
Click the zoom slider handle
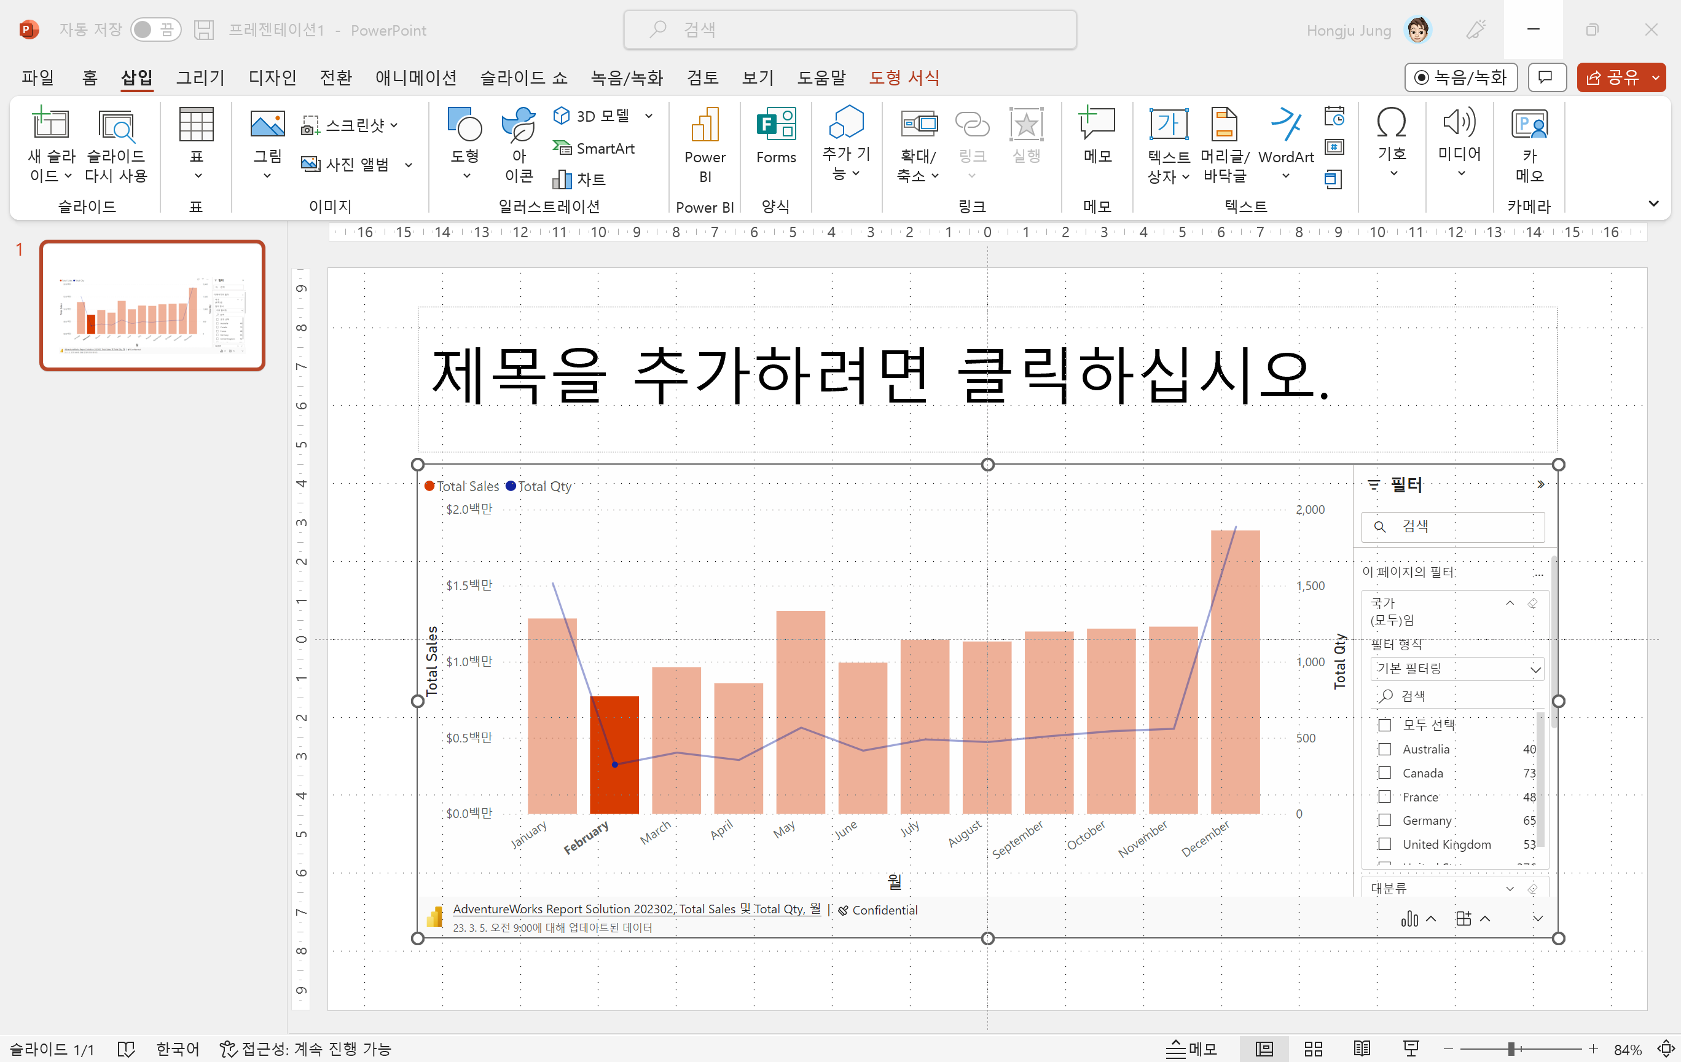1510,1048
